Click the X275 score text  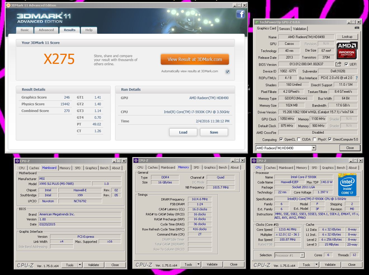pyautogui.click(x=59, y=59)
